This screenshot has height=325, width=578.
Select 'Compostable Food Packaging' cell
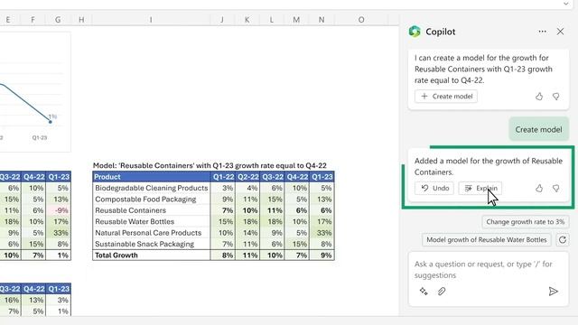click(x=151, y=199)
